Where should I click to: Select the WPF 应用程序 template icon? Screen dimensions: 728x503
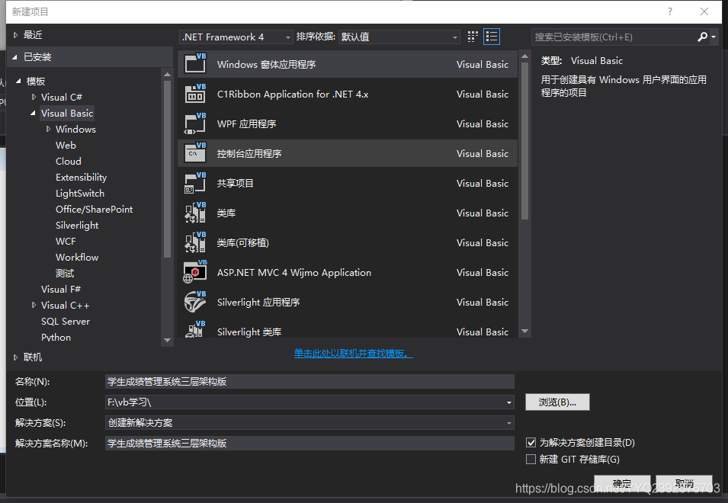pos(195,123)
